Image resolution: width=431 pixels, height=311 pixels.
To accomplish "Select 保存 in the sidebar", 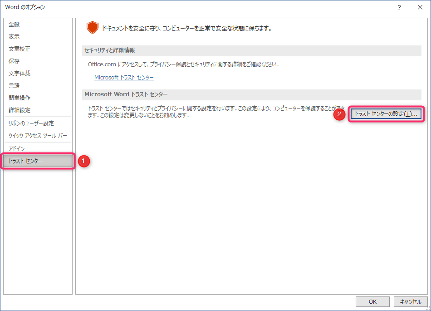I will (x=38, y=61).
